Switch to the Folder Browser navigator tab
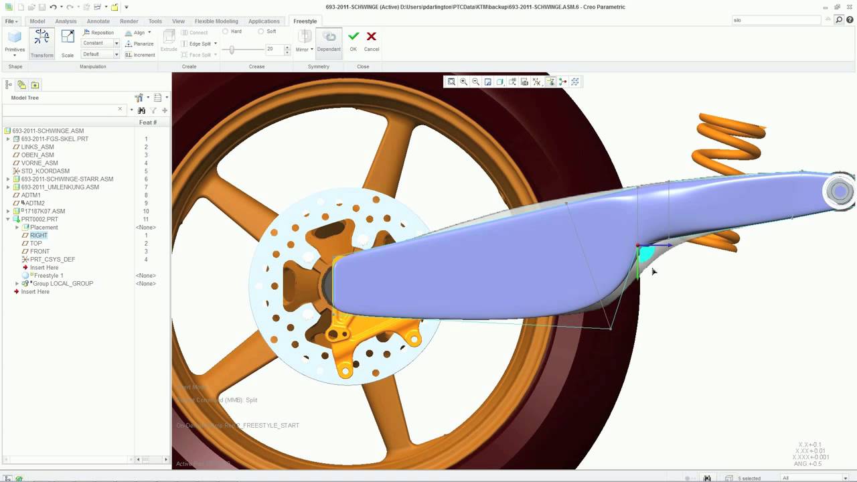Viewport: 857px width, 482px height. 21,85
